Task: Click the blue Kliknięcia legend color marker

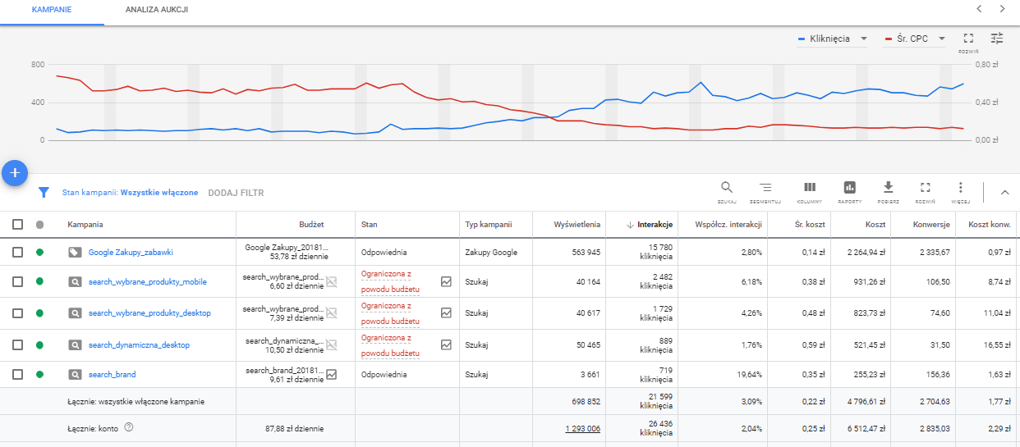Action: coord(802,39)
